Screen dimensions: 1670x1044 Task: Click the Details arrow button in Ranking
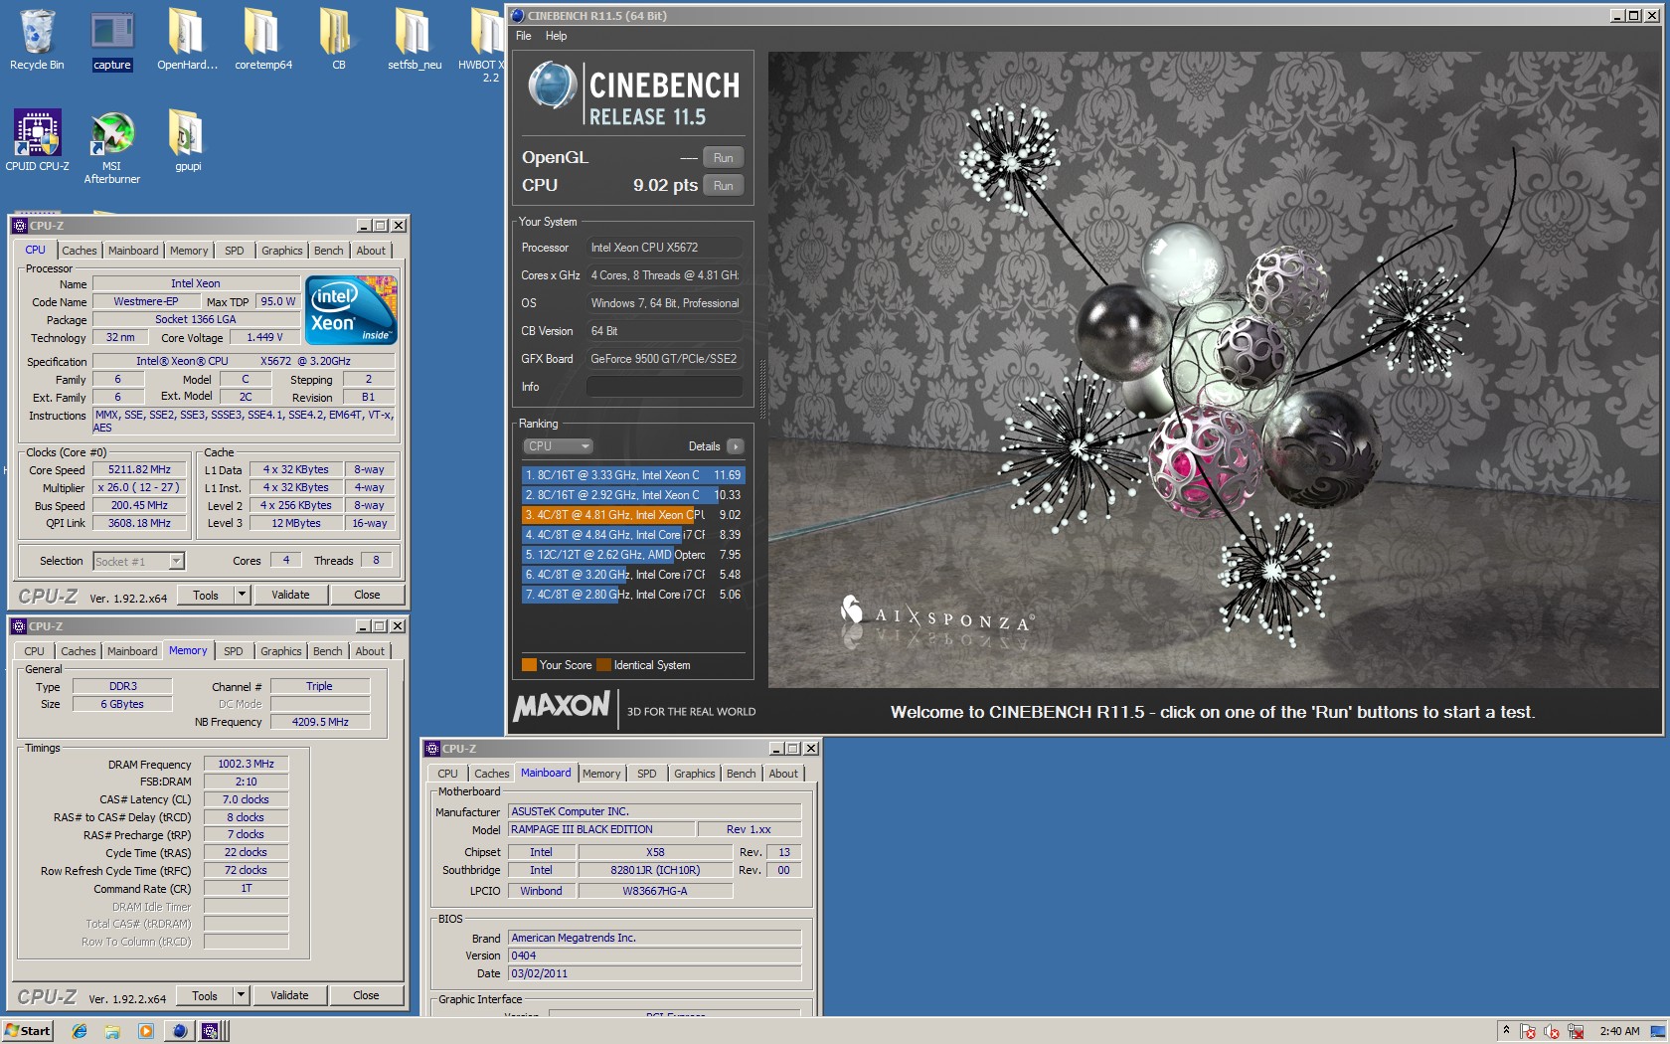[x=736, y=446]
